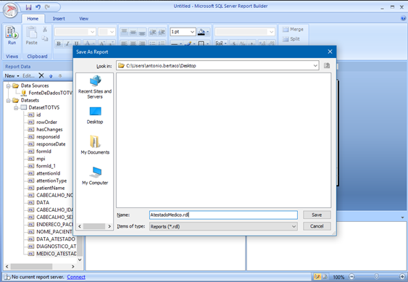
Task: Click the Bold formatting icon
Action: pos(59,43)
